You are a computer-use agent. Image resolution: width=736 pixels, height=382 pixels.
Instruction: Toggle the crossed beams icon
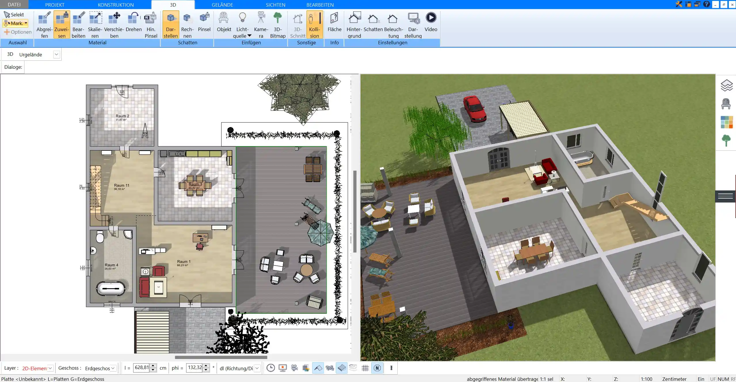[x=330, y=368]
